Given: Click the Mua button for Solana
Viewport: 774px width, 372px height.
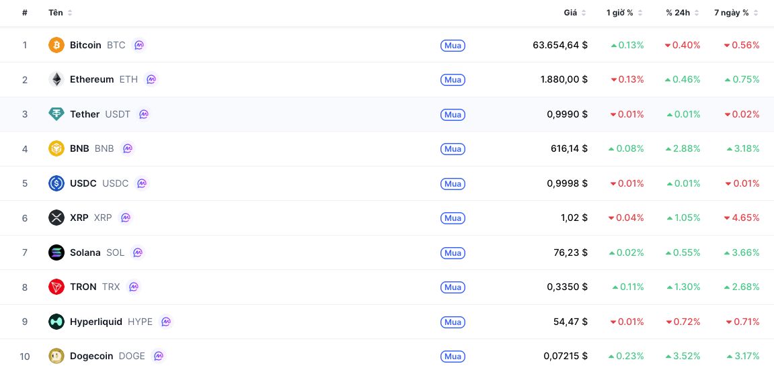Looking at the screenshot, I should pyautogui.click(x=453, y=252).
